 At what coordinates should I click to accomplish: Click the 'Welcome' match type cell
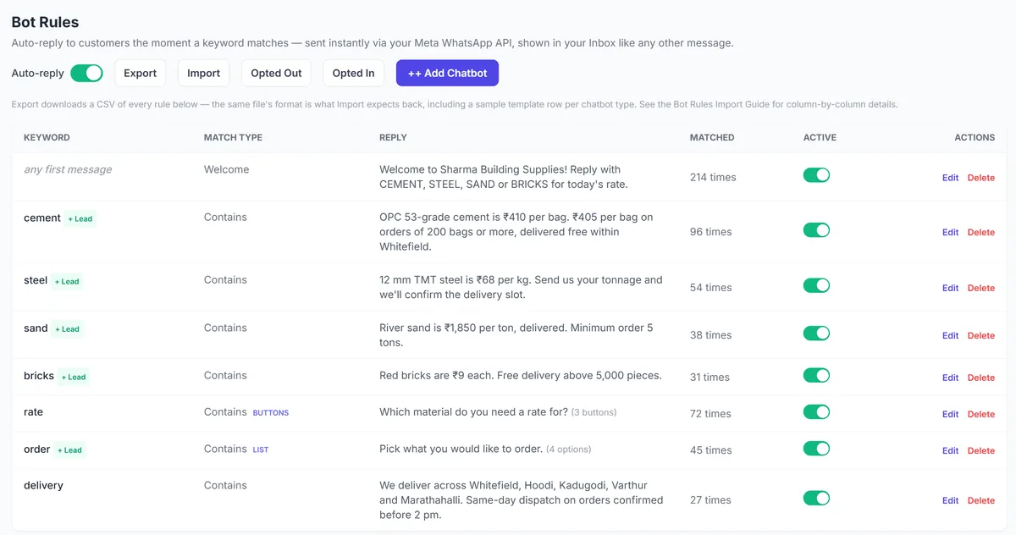coord(226,169)
